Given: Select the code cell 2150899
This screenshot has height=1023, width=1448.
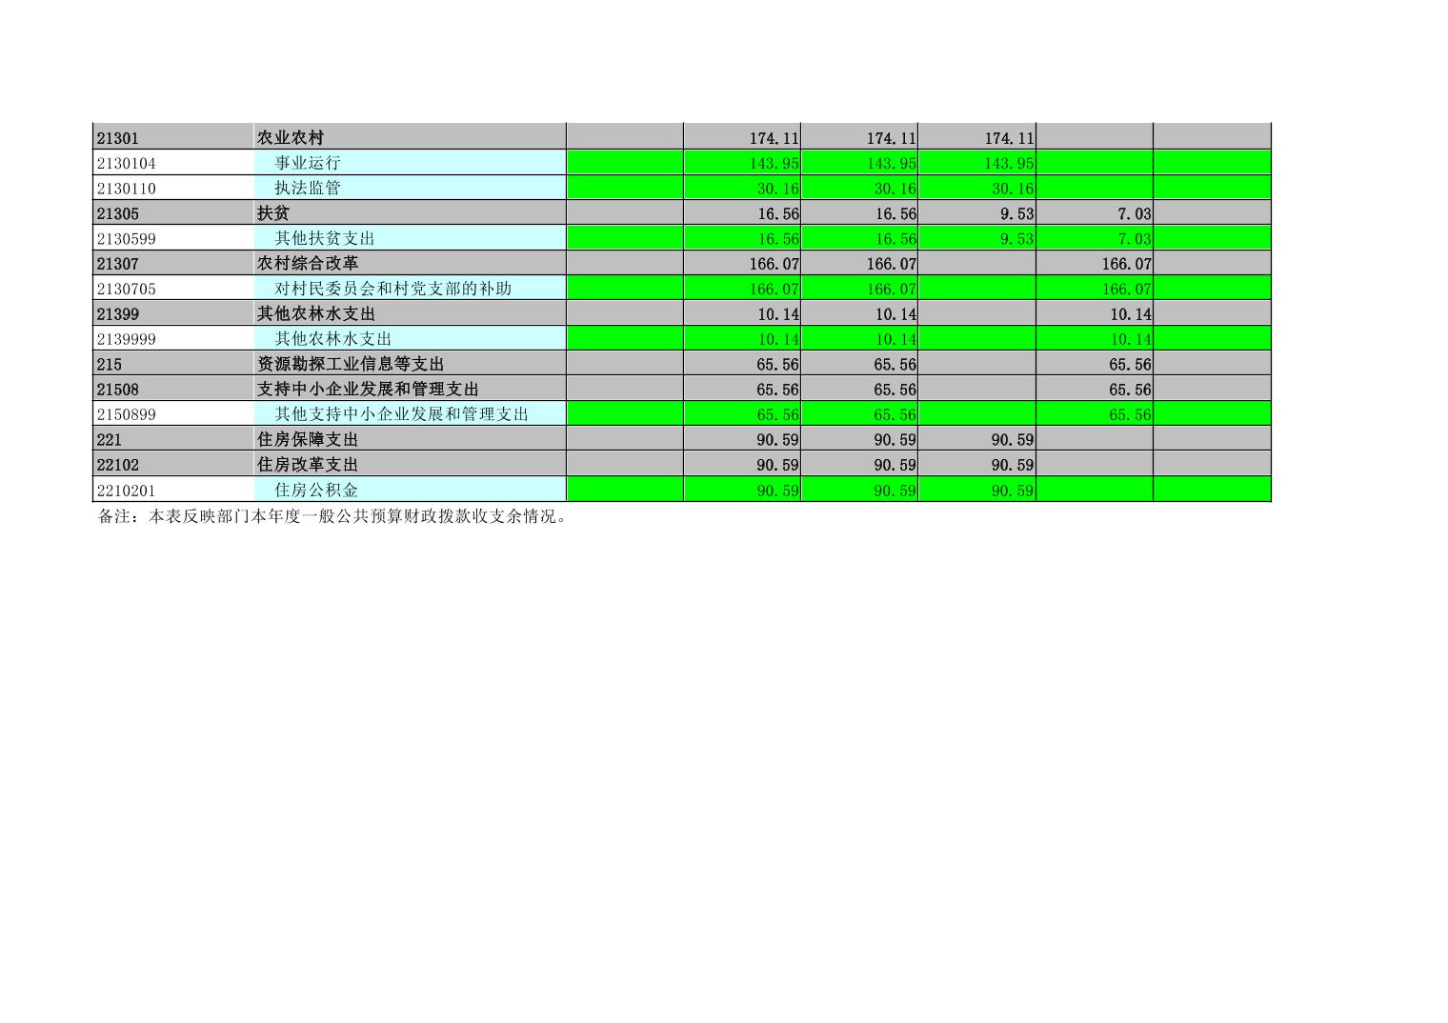Looking at the screenshot, I should pyautogui.click(x=172, y=414).
